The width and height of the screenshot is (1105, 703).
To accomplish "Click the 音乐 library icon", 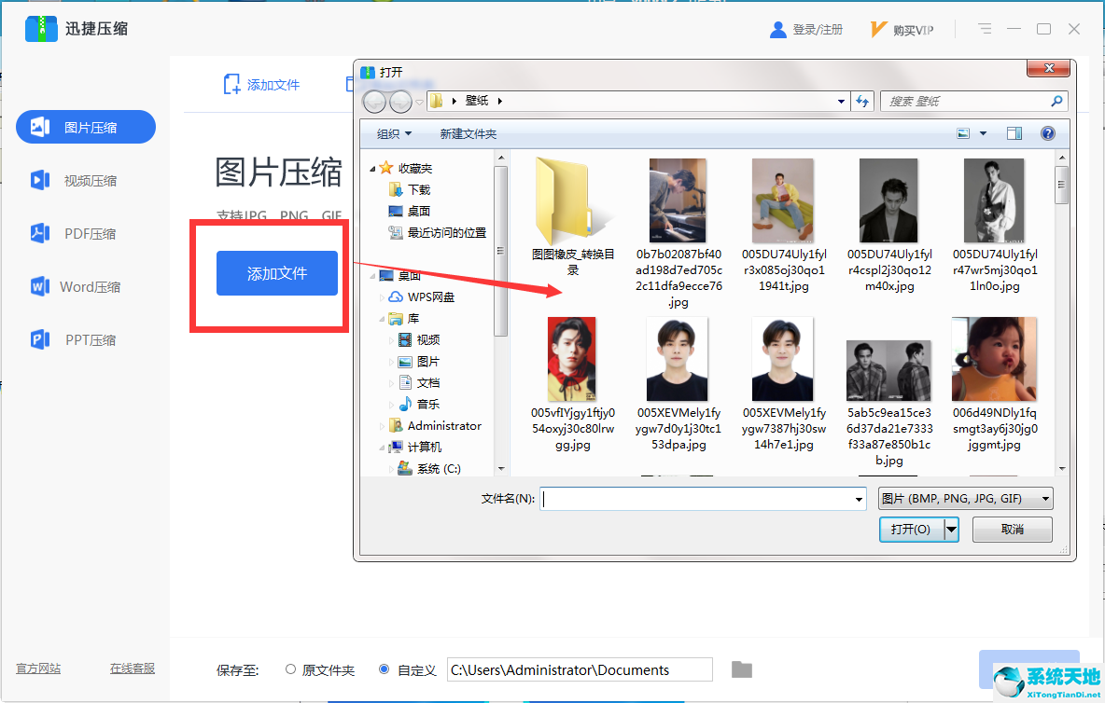I will [405, 404].
